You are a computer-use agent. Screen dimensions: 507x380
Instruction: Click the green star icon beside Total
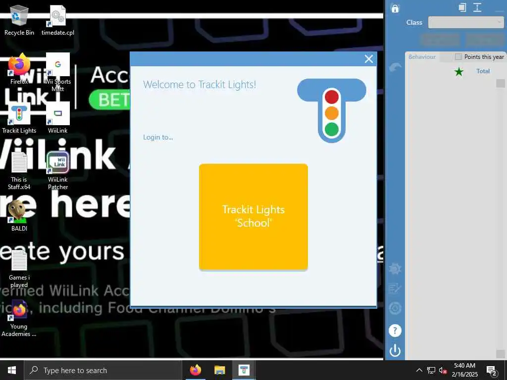(x=458, y=71)
